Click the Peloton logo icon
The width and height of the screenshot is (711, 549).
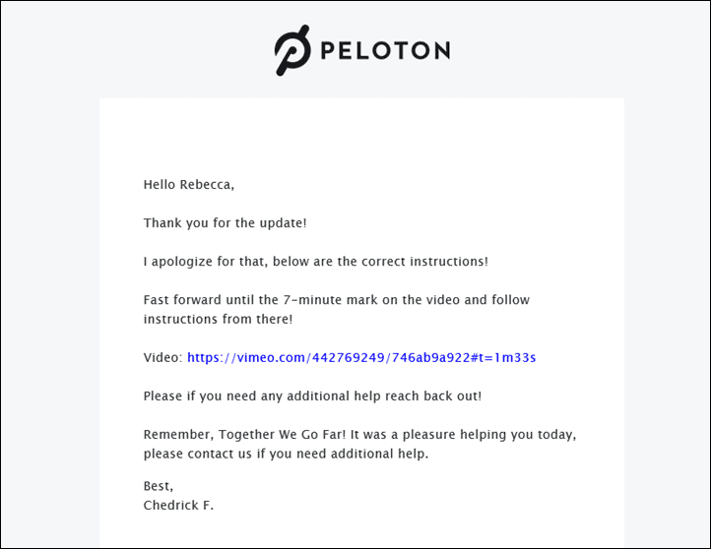(292, 50)
